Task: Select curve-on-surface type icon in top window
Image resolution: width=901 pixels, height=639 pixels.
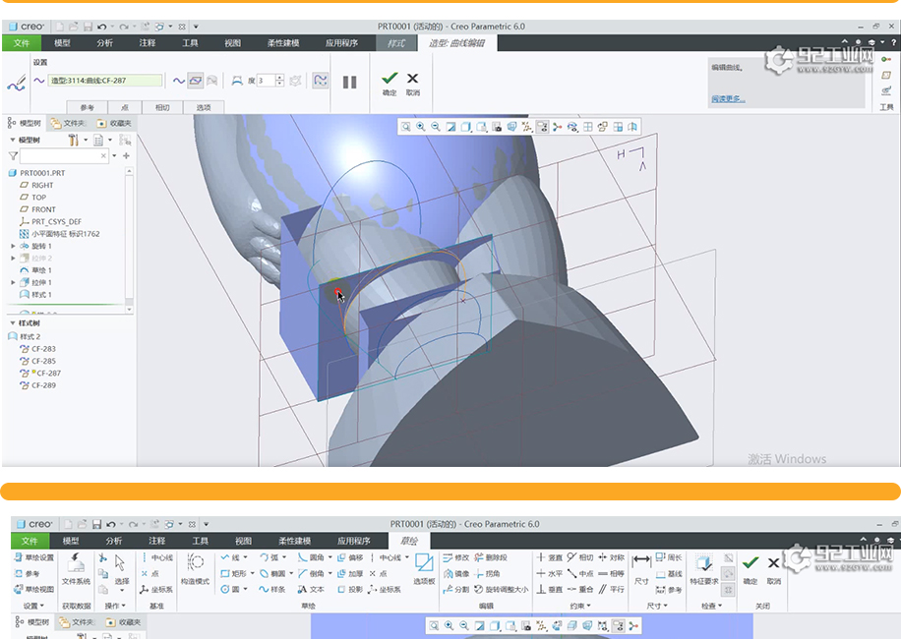Action: tap(212, 81)
